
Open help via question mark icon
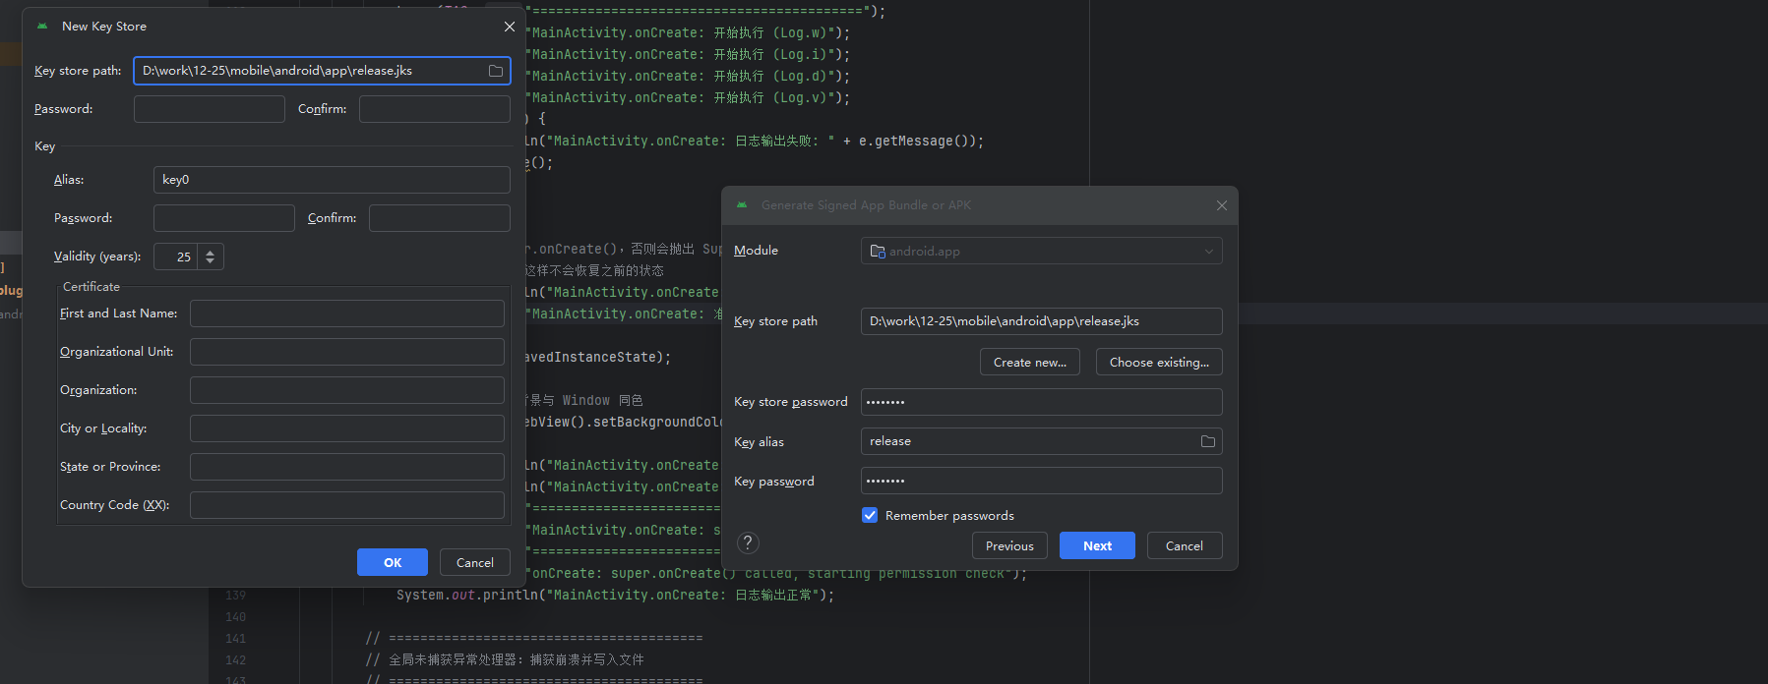[x=748, y=542]
